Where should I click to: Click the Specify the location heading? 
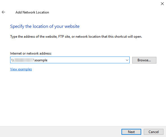click(x=45, y=26)
